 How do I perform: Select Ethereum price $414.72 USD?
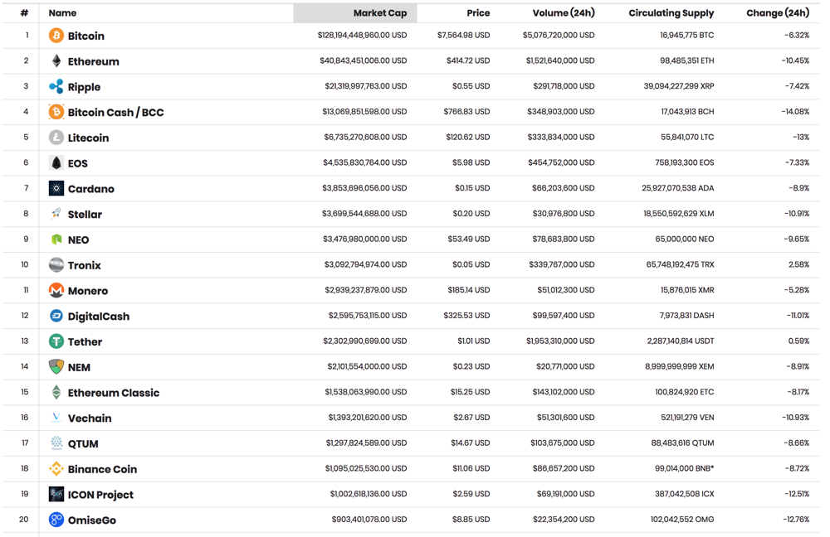pyautogui.click(x=468, y=60)
